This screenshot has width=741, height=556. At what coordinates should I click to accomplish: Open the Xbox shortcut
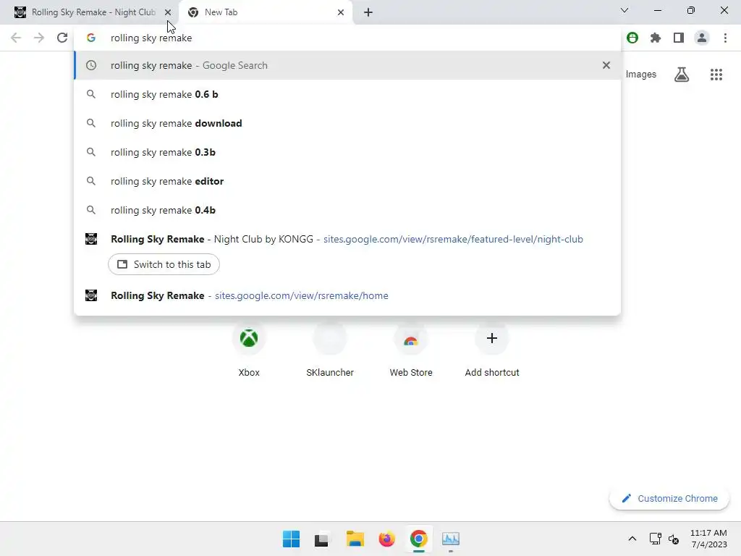click(x=249, y=350)
